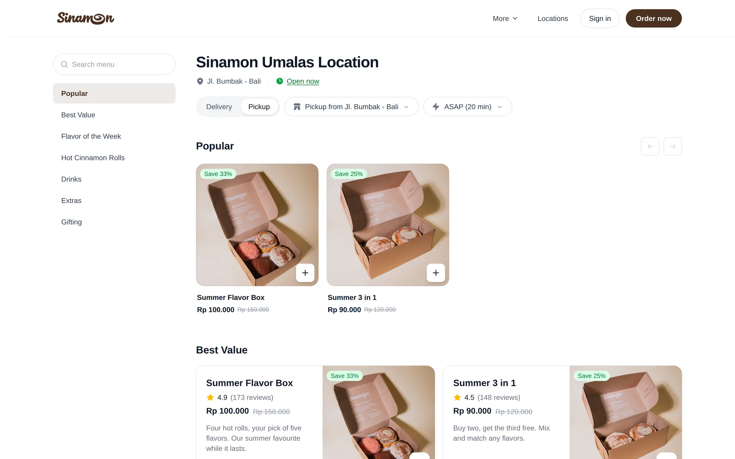This screenshot has height=459, width=735.
Task: Click the location pin icon near Jl. Bumbak
Action: click(200, 81)
